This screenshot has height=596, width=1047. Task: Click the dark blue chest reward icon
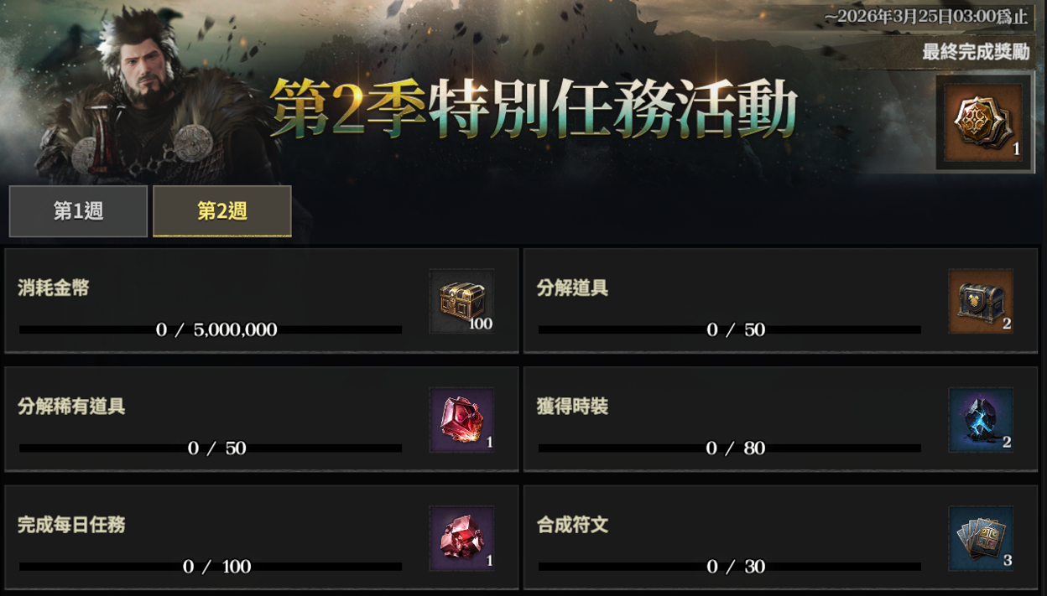[981, 301]
